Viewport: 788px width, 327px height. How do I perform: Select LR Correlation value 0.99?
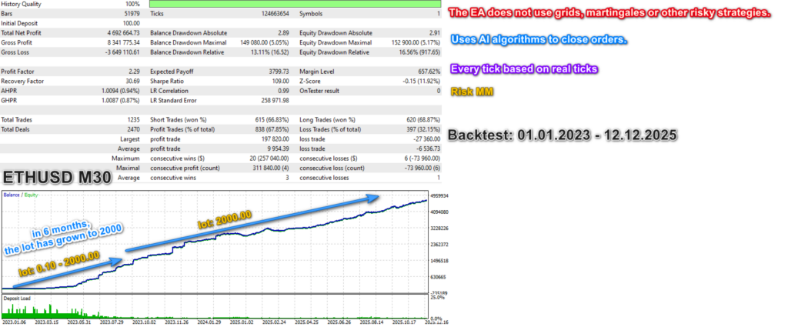tap(283, 91)
